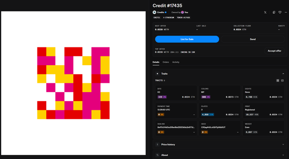
Task: Click the Price history dollar icon
Action: coord(157,145)
